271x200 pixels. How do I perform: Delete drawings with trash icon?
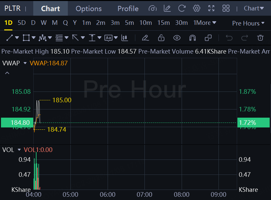260,38
